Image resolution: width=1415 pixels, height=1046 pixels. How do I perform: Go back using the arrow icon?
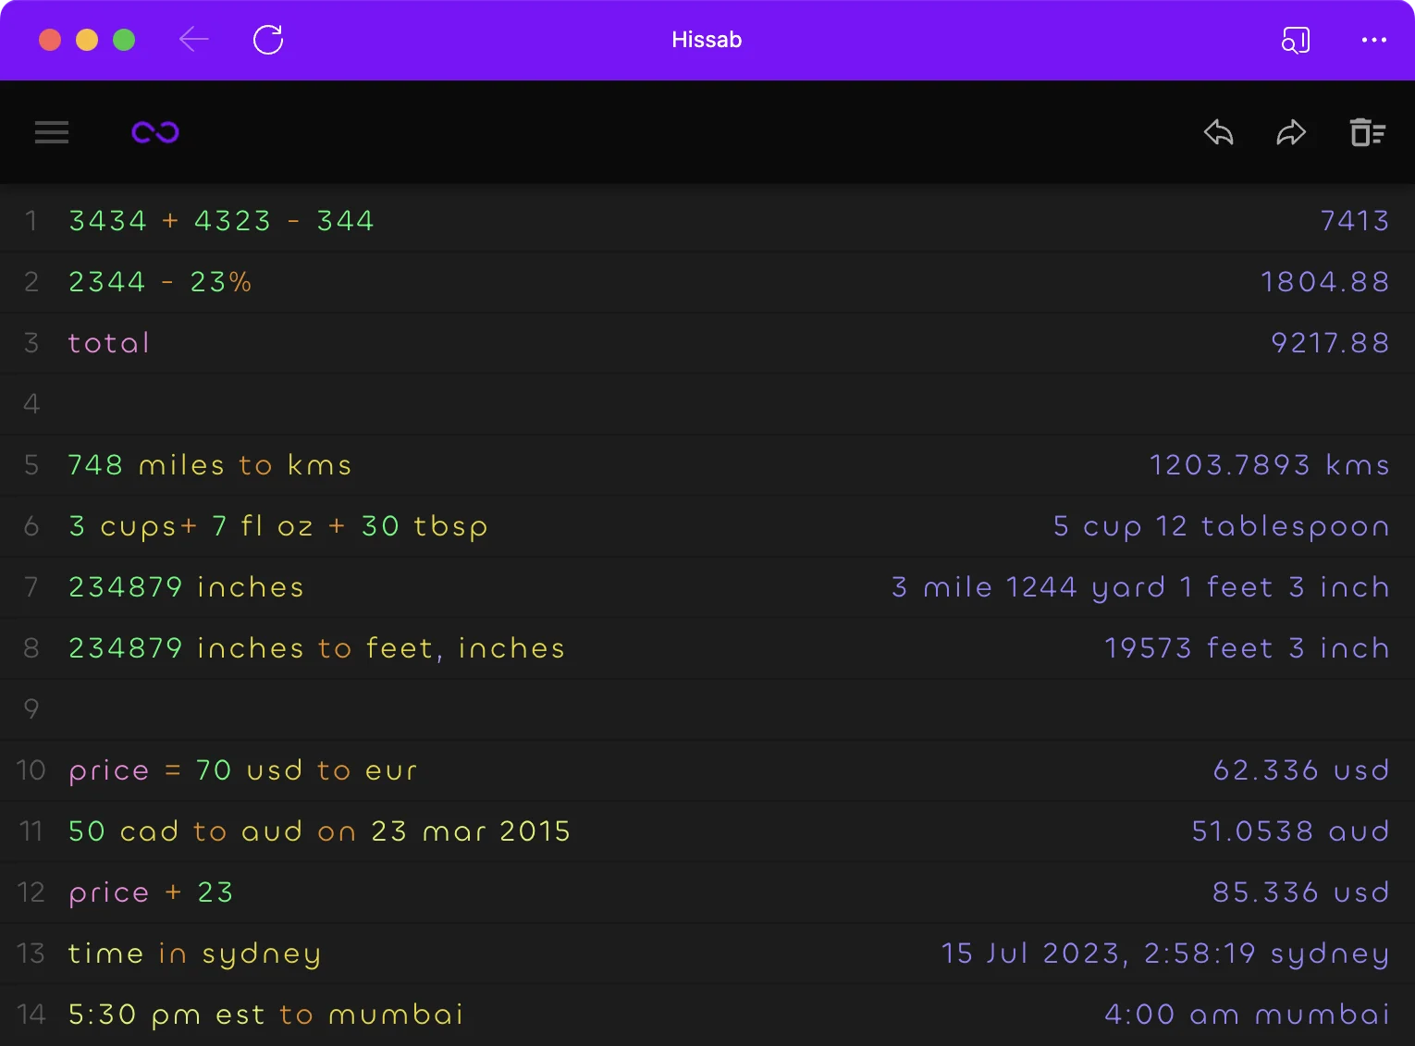pos(194,40)
